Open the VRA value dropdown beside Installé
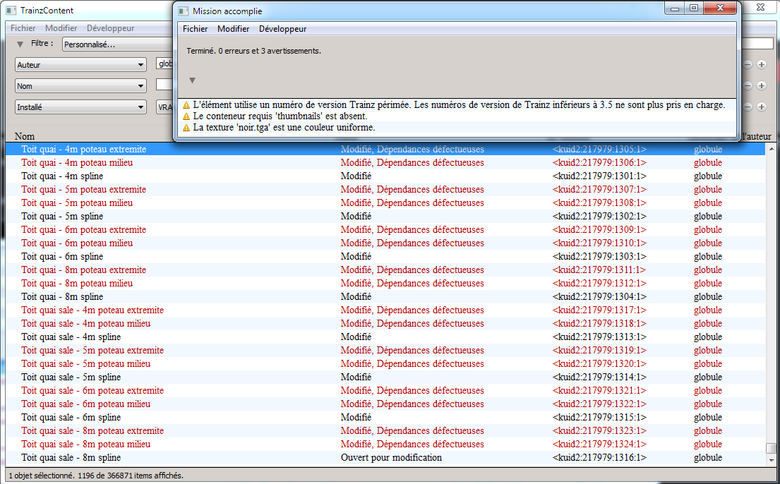This screenshot has height=484, width=780. click(x=164, y=107)
